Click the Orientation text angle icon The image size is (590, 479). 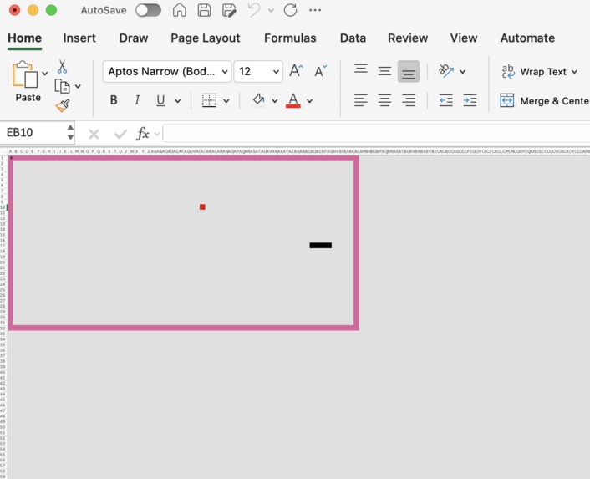click(446, 71)
